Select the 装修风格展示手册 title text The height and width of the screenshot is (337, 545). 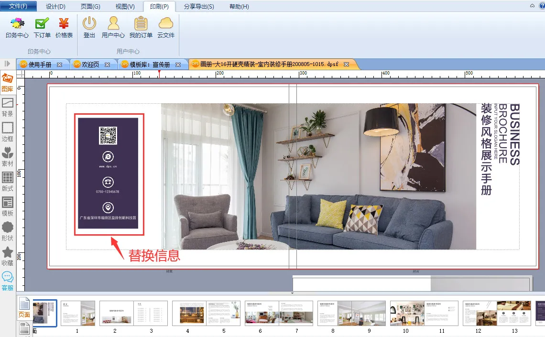pyautogui.click(x=486, y=150)
